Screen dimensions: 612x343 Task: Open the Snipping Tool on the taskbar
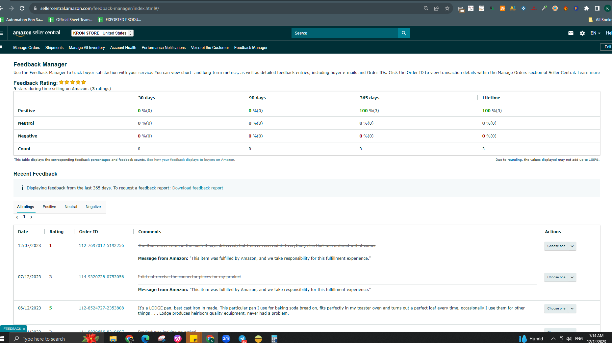tap(162, 339)
